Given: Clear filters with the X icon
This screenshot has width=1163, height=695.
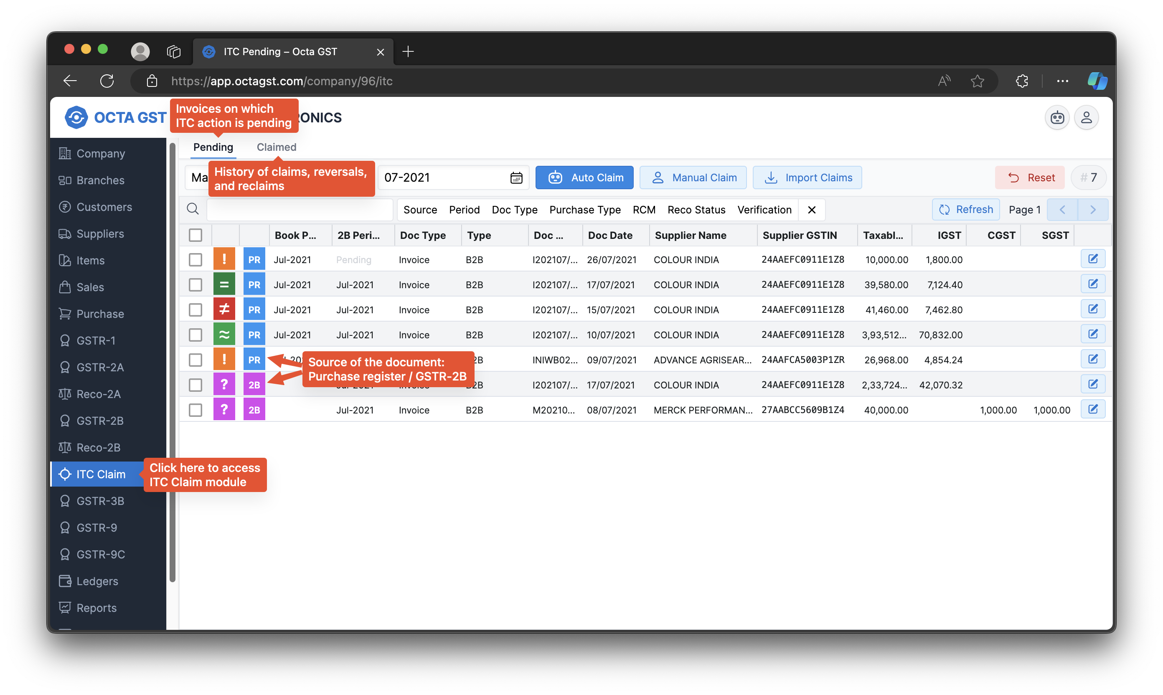Looking at the screenshot, I should point(812,210).
